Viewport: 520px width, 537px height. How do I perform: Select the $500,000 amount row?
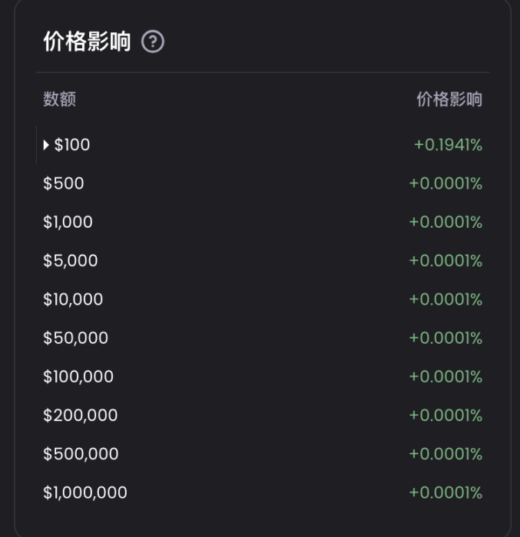coord(81,454)
